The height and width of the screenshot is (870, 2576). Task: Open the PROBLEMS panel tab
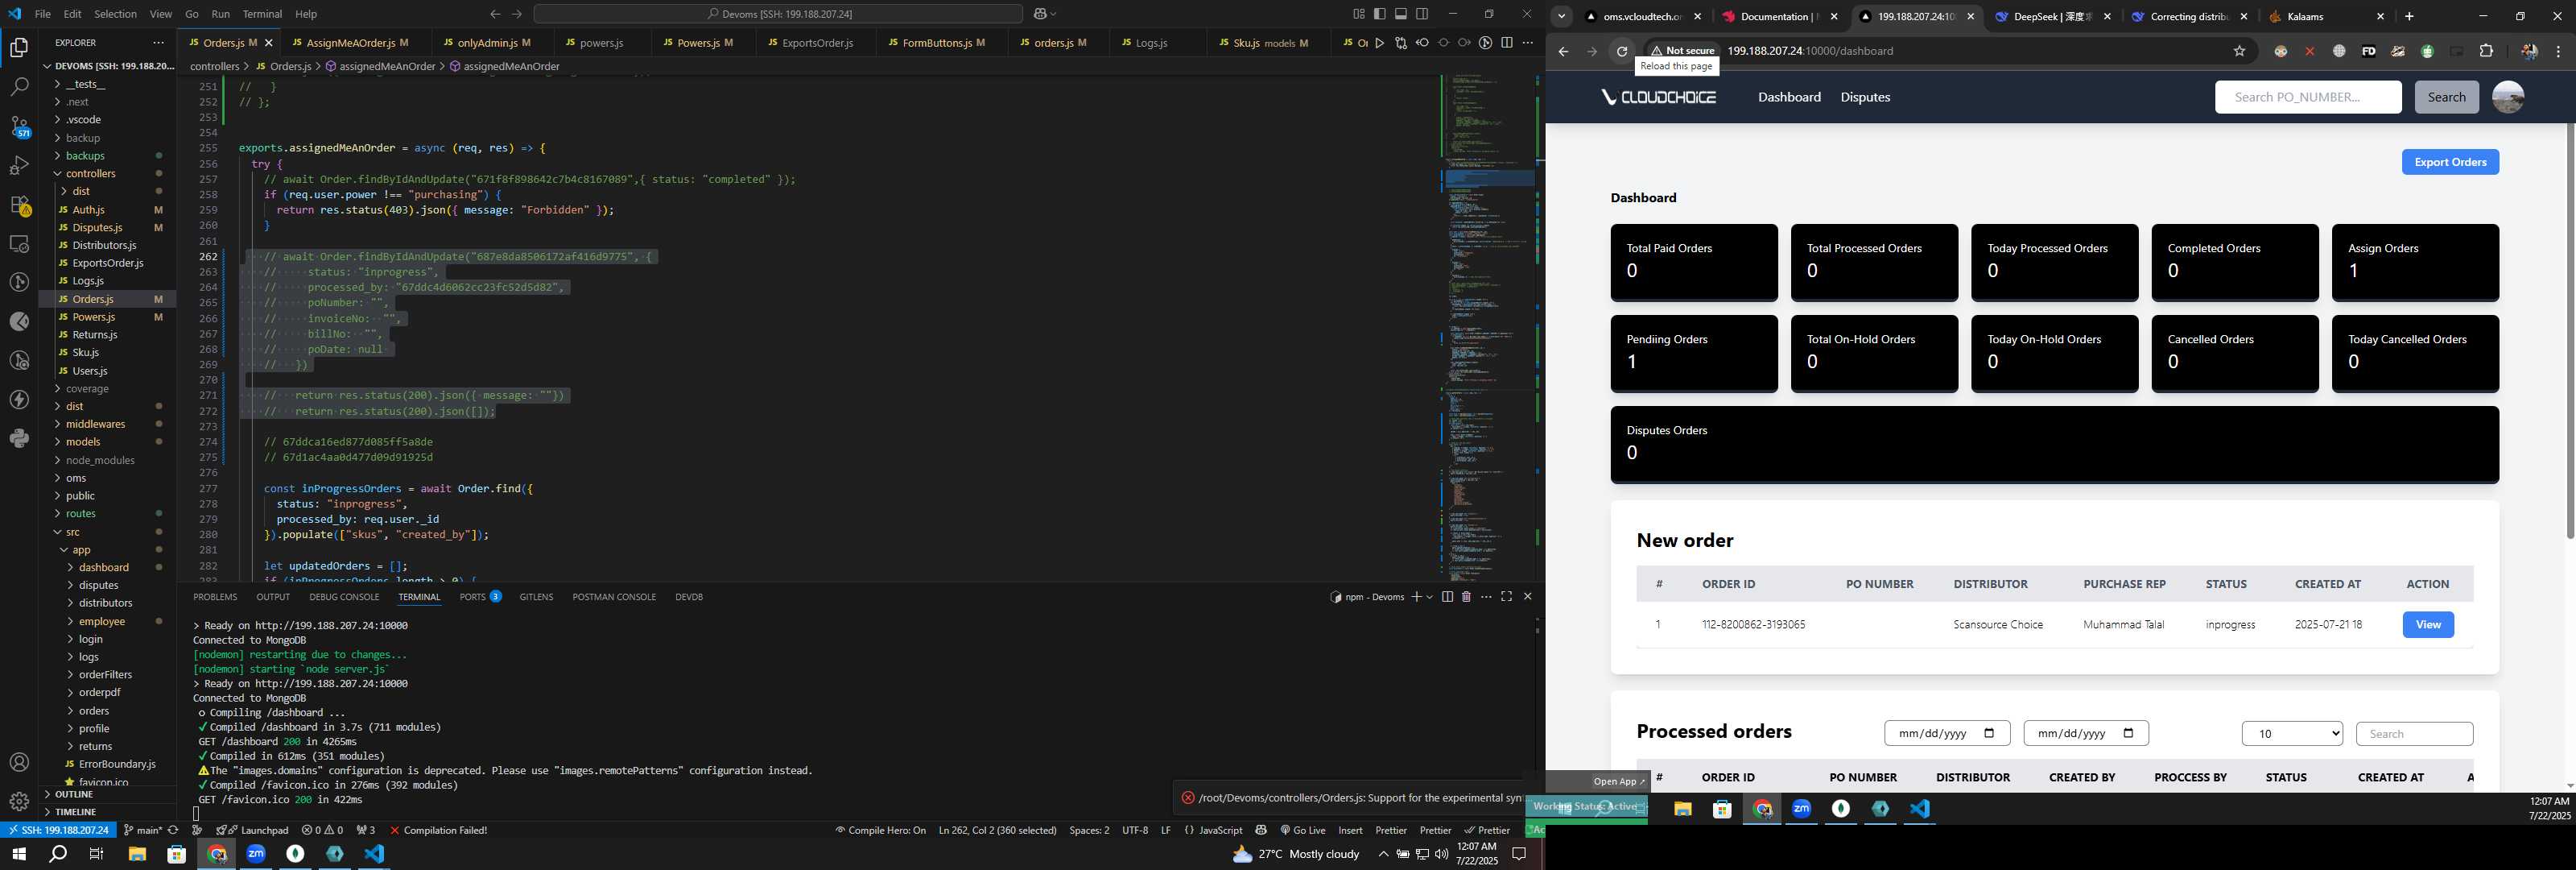(215, 597)
